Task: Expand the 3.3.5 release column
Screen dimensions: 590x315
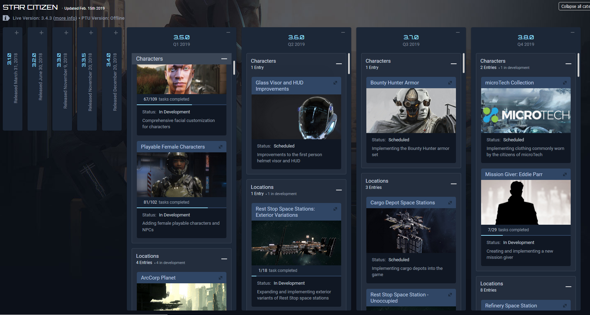Action: point(91,33)
